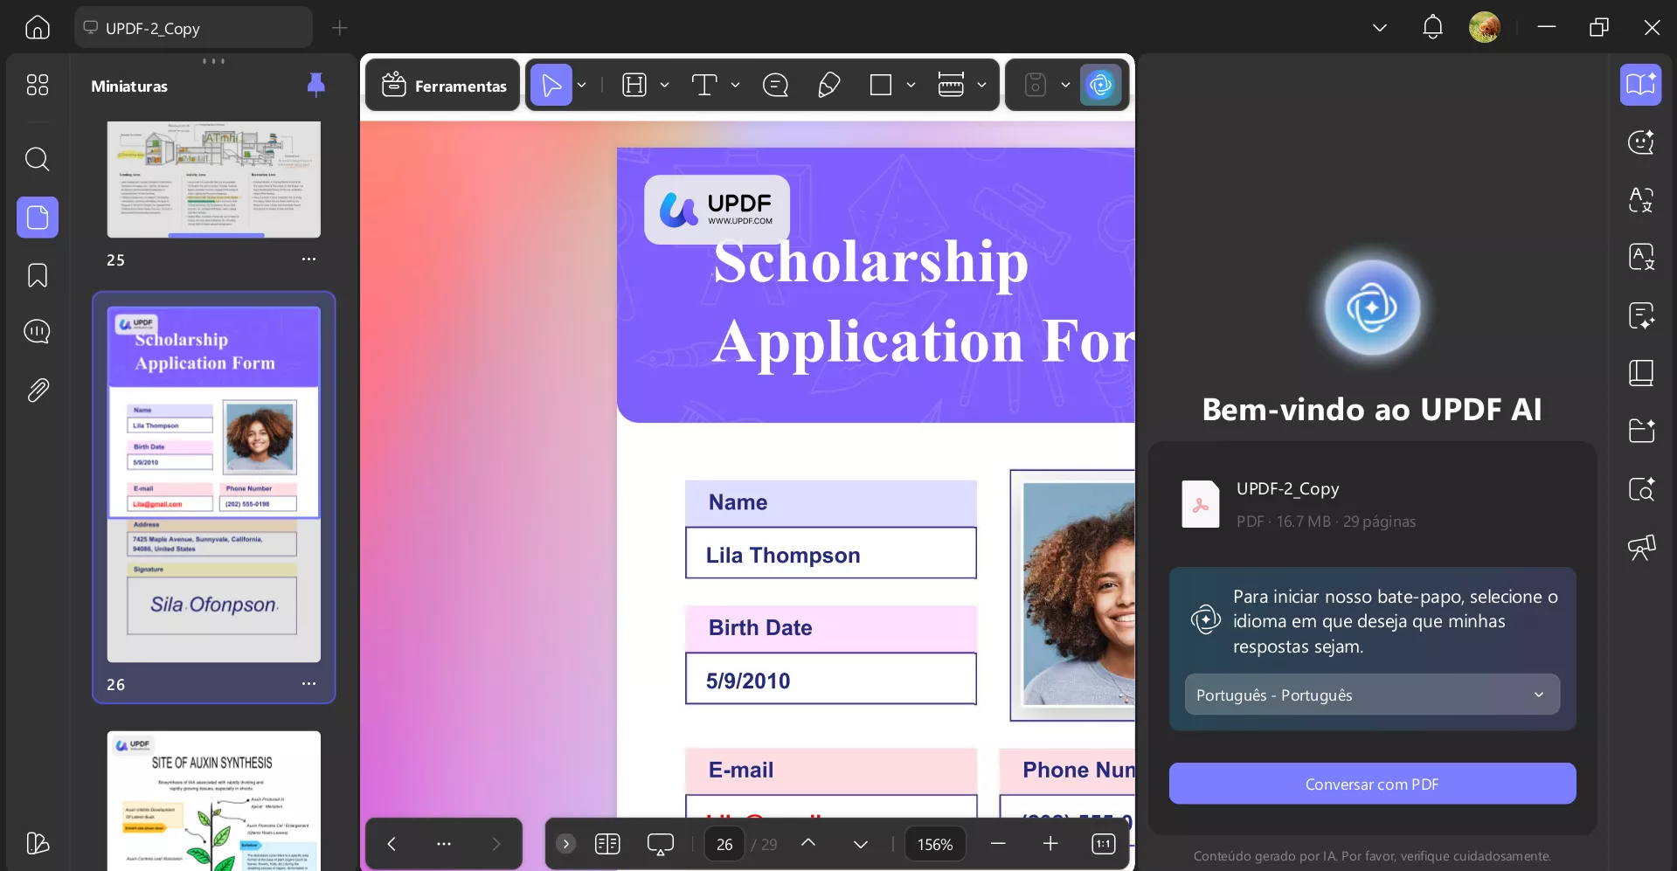Click the Conversar com PDF button
The image size is (1677, 871).
point(1372,784)
